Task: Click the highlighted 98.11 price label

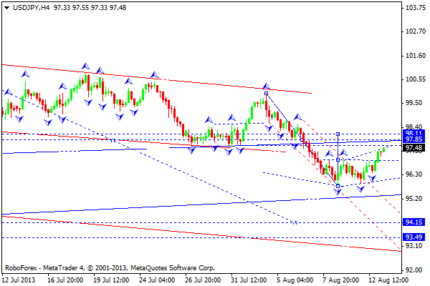Action: (413, 134)
